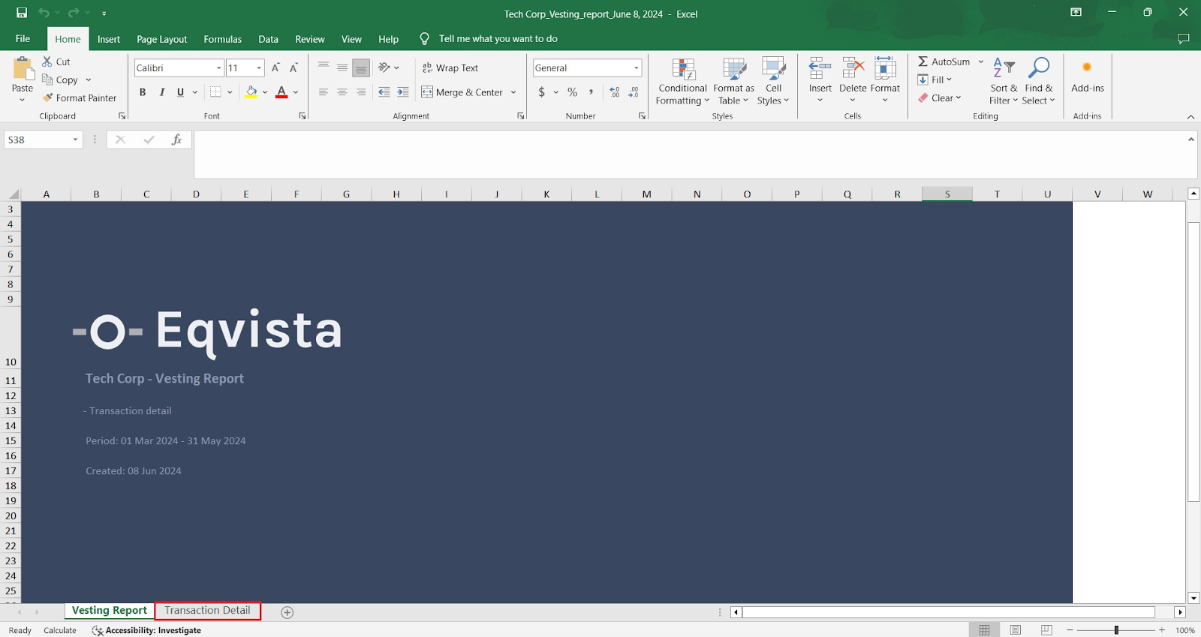Activate the Format Painter tool
This screenshot has height=637, width=1201.
(x=80, y=98)
